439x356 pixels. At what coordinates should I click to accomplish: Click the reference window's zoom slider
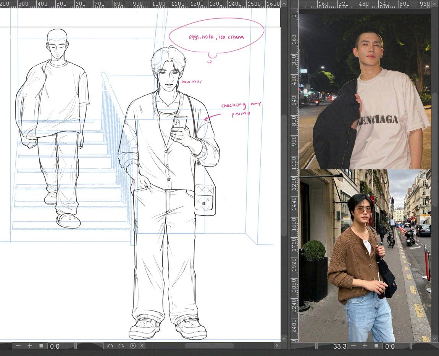(x=303, y=346)
